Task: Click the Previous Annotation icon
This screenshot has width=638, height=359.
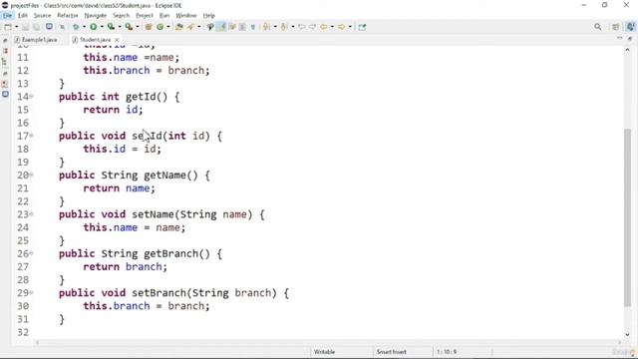Action: 284,27
